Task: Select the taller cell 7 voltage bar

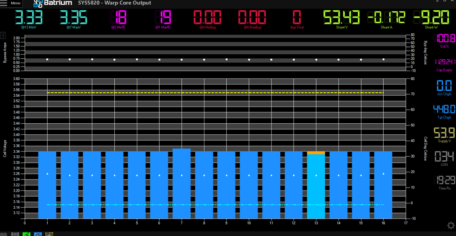Action: pyautogui.click(x=182, y=183)
